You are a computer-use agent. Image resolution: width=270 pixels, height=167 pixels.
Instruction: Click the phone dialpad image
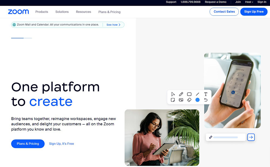(x=232, y=91)
